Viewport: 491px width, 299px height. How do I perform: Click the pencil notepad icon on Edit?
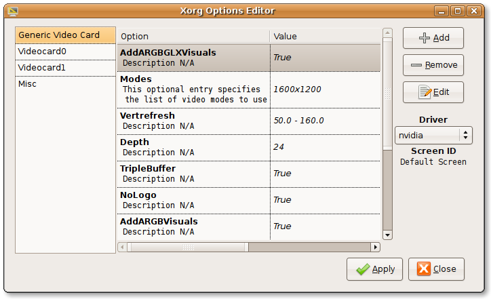point(425,92)
